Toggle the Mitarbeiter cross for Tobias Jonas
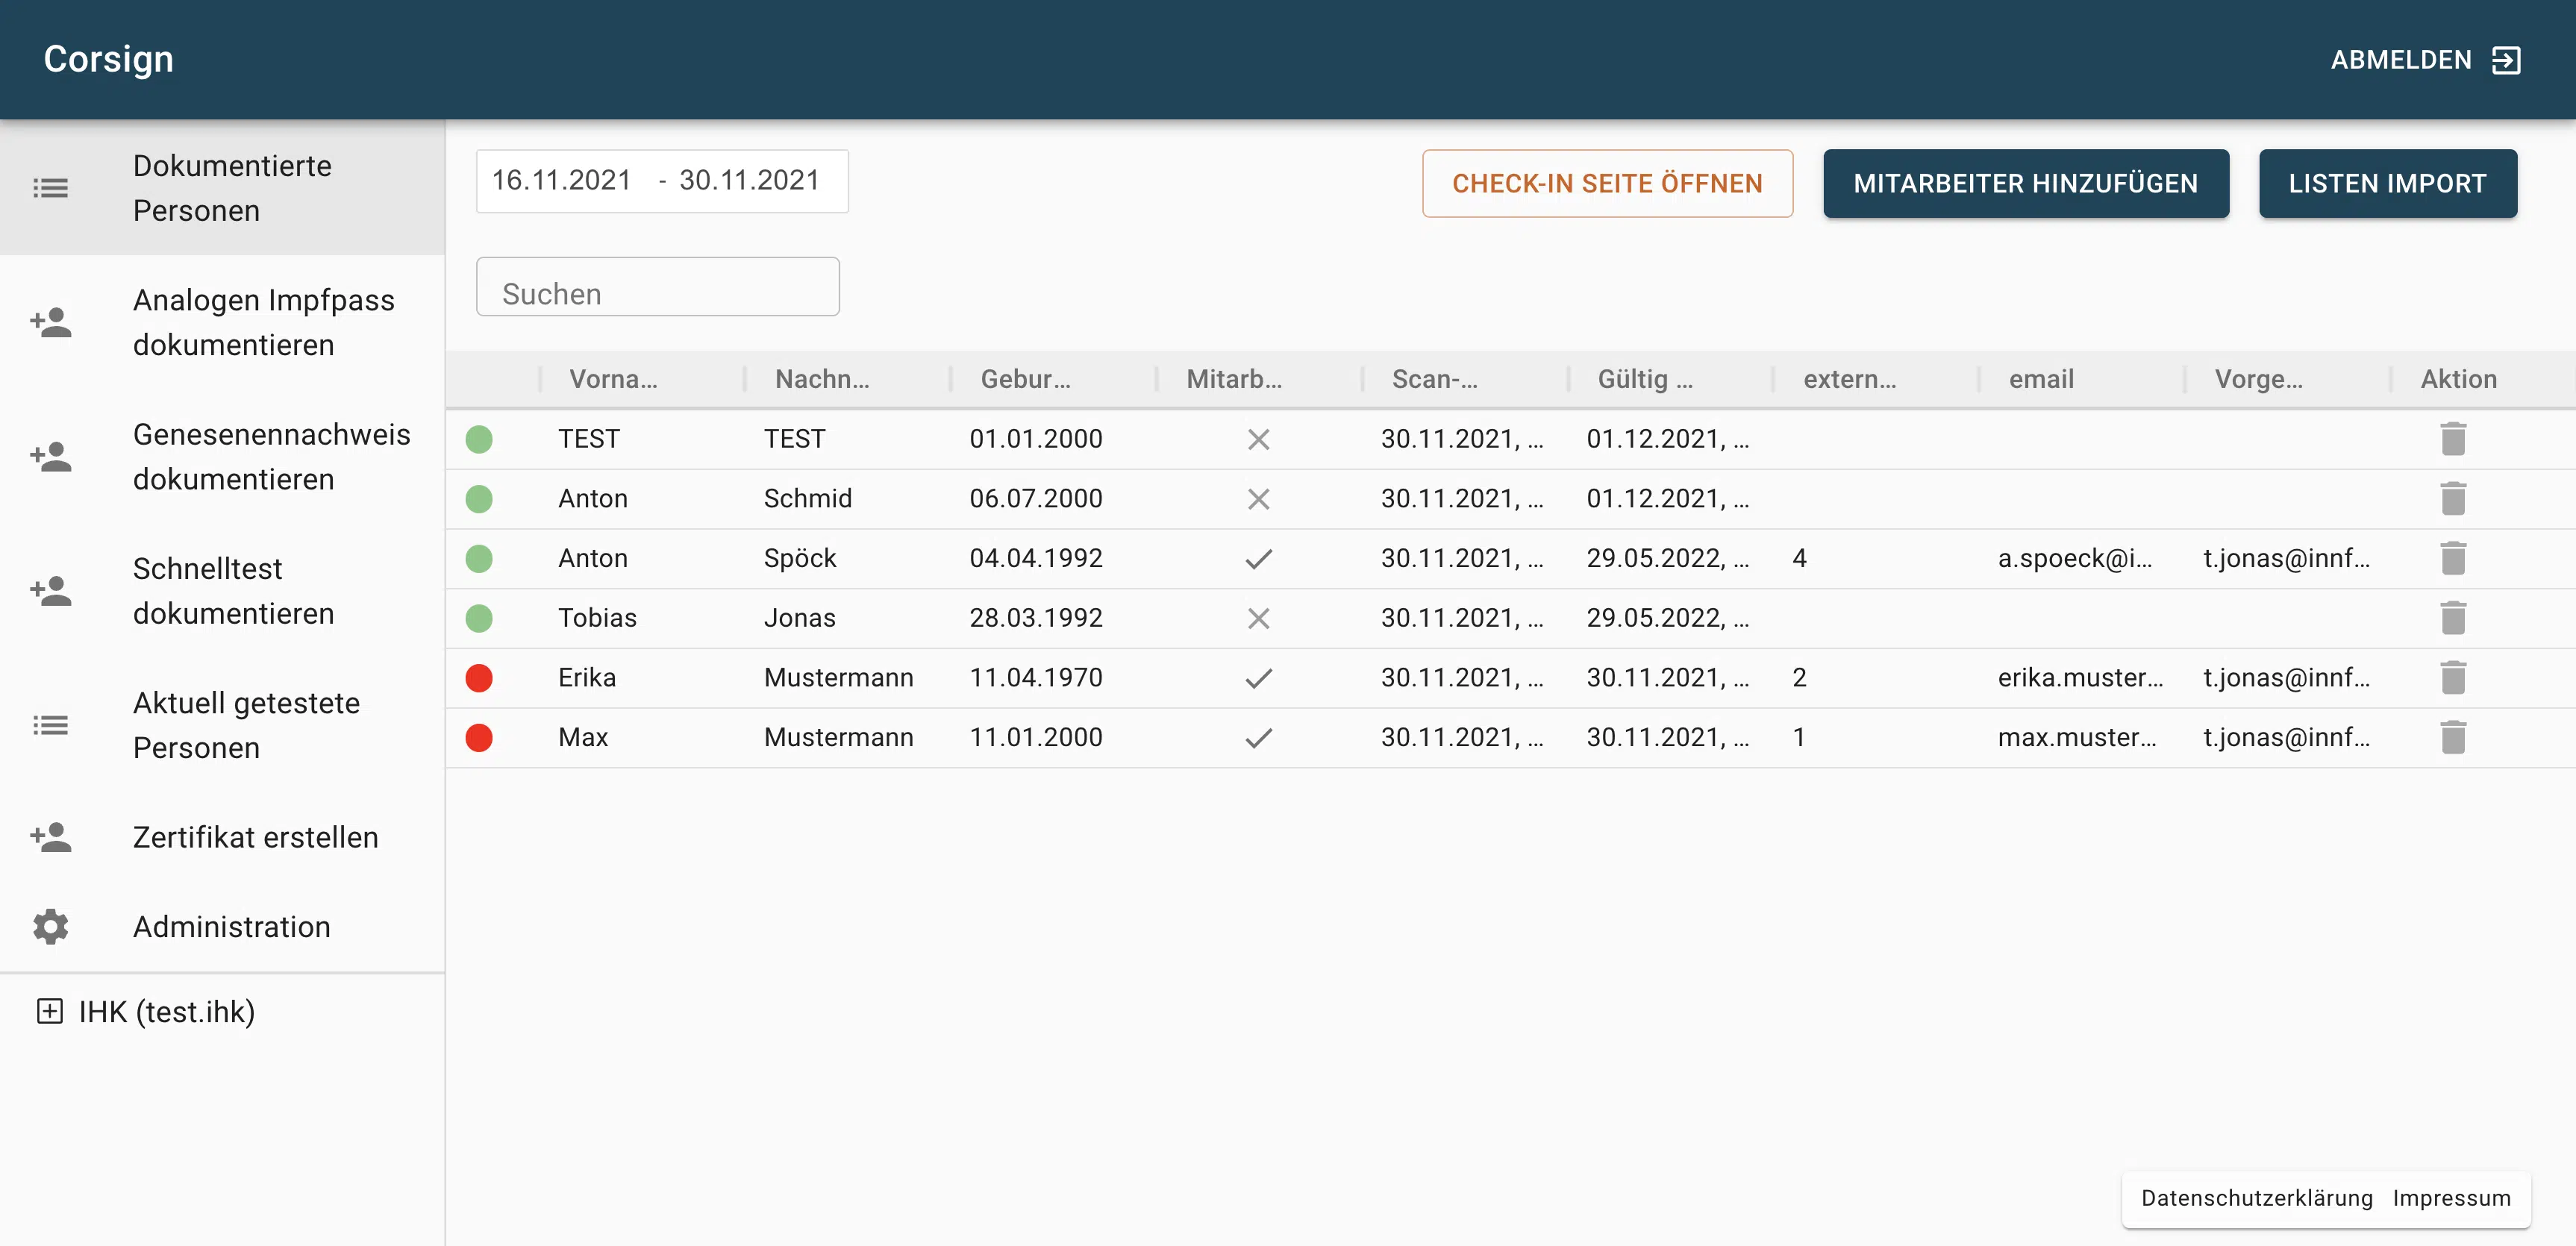This screenshot has width=2576, height=1246. click(x=1258, y=618)
